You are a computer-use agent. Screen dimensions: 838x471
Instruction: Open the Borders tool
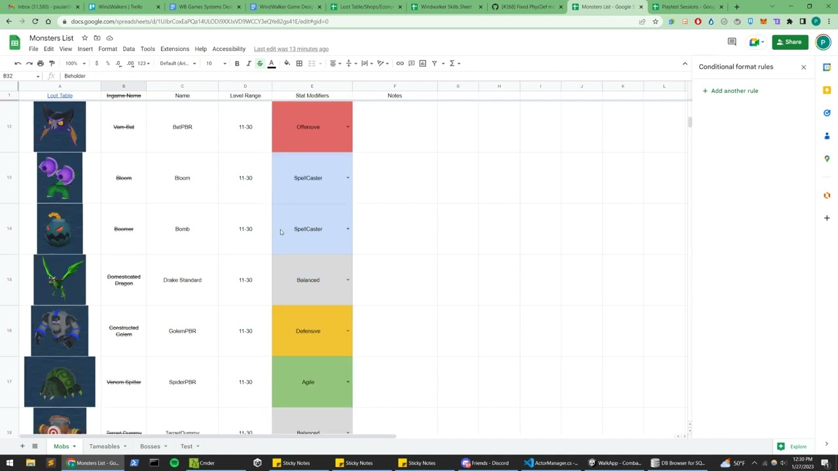coord(299,63)
